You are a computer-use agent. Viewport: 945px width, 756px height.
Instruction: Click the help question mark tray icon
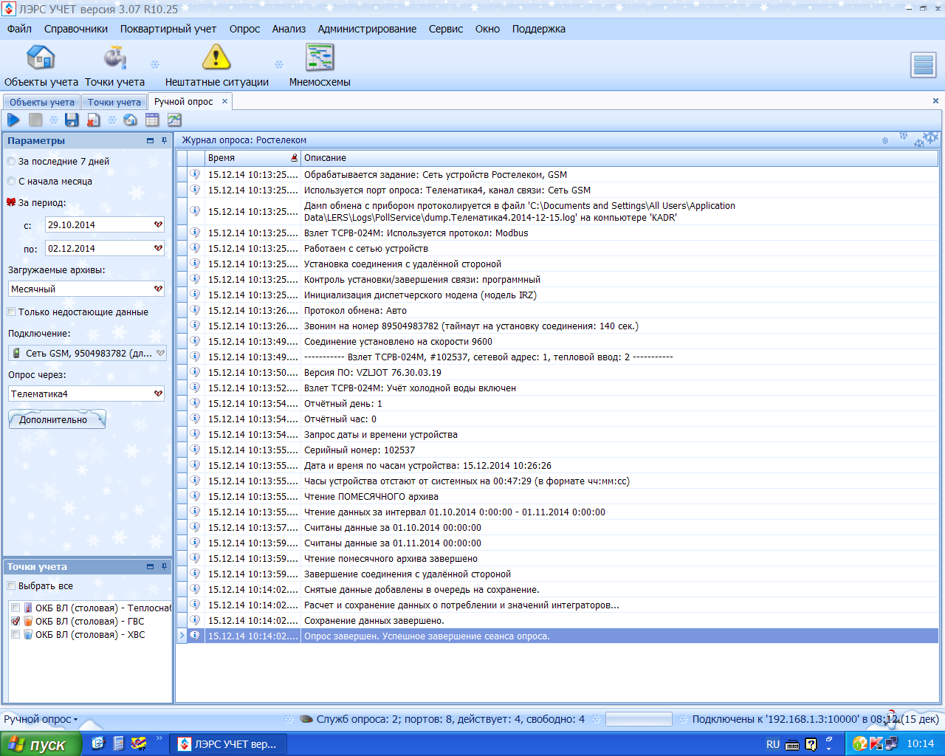(x=811, y=744)
